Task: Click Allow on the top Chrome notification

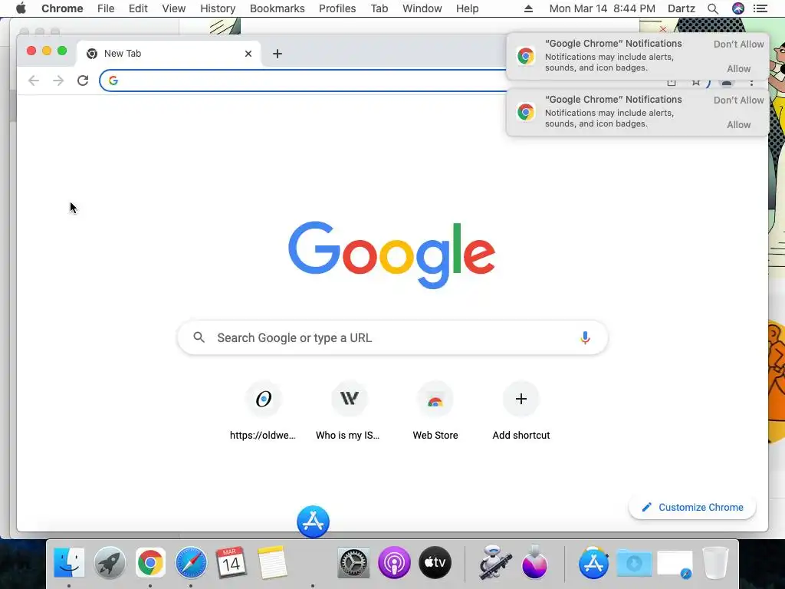Action: [738, 68]
